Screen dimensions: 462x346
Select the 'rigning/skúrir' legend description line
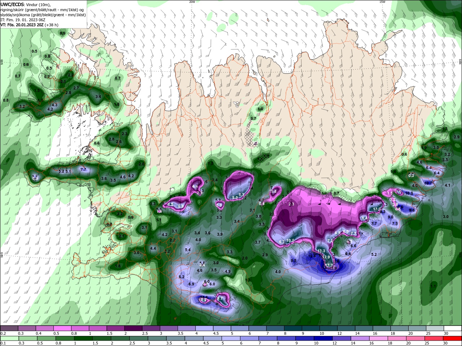(43, 9)
